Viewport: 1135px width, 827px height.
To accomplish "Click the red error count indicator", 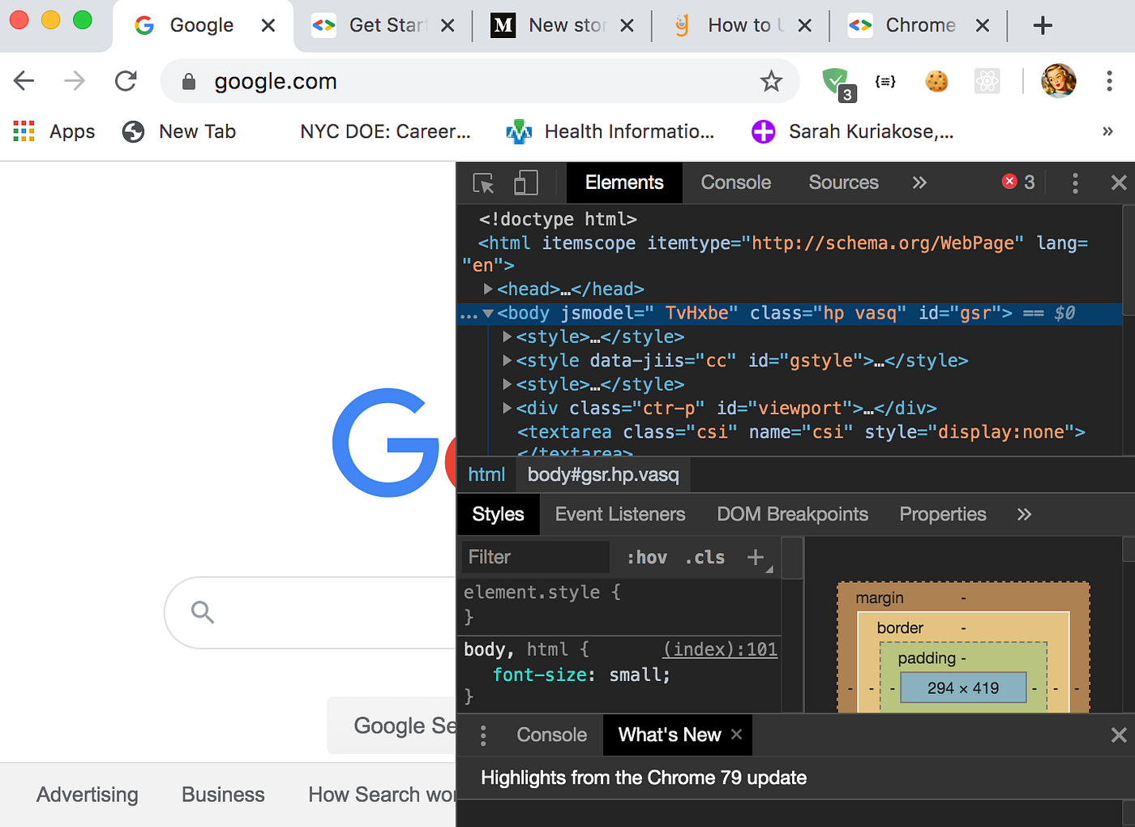I will point(1018,182).
